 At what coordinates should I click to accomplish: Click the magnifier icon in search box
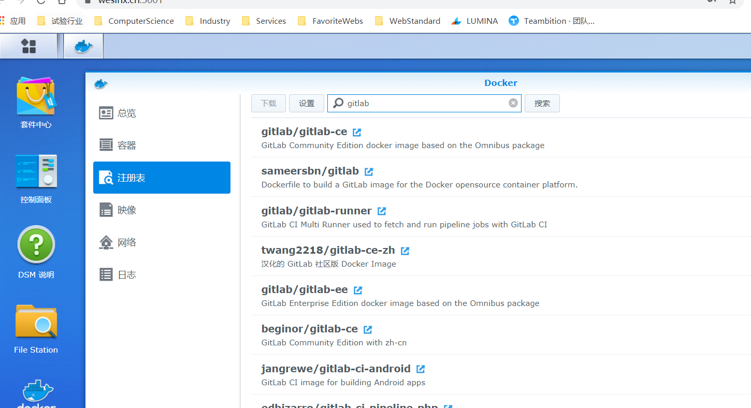(x=338, y=103)
